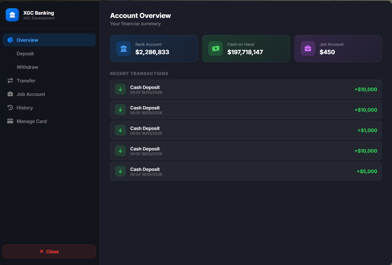
Task: Click the green arrow icon of the $1,000 deposit
Action: point(120,130)
